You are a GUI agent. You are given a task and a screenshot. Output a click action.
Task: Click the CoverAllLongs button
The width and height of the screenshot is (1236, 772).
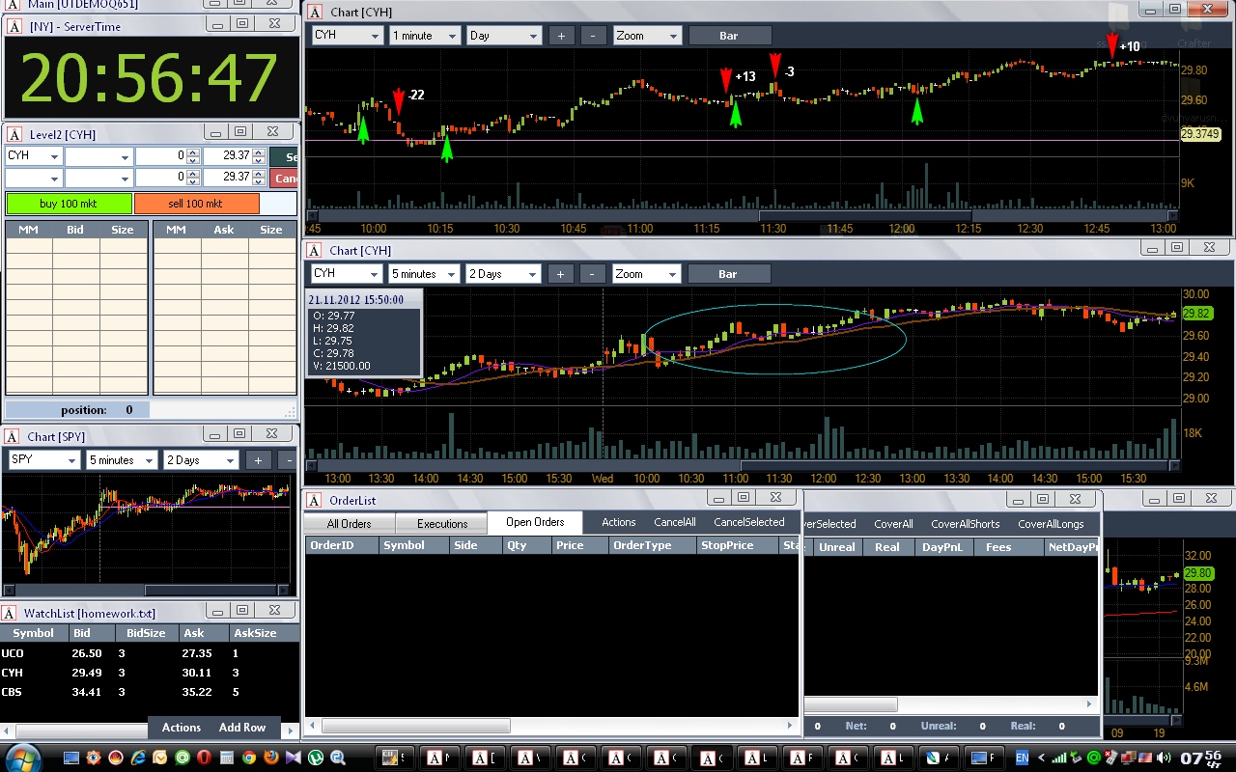1051,524
